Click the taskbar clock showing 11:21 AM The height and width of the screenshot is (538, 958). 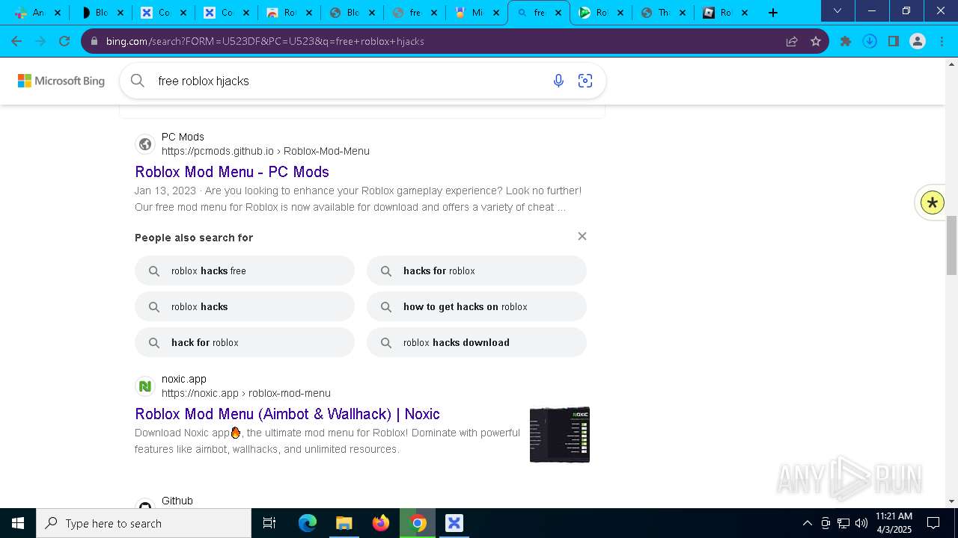click(894, 523)
